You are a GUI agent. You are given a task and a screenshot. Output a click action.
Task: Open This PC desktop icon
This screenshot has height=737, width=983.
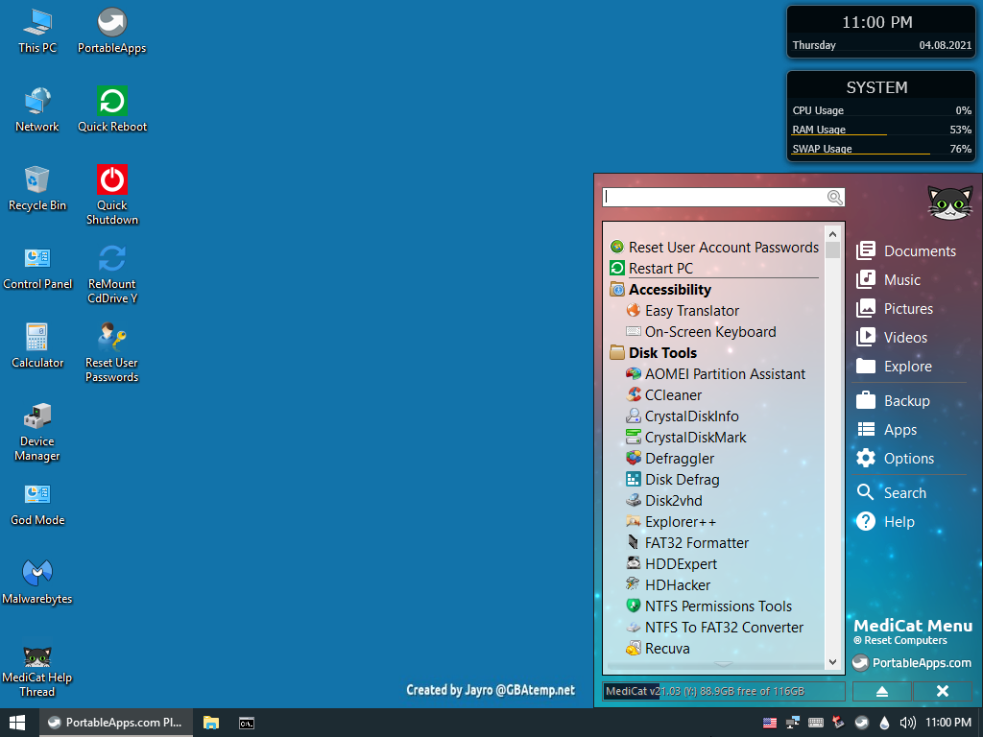coord(37,32)
